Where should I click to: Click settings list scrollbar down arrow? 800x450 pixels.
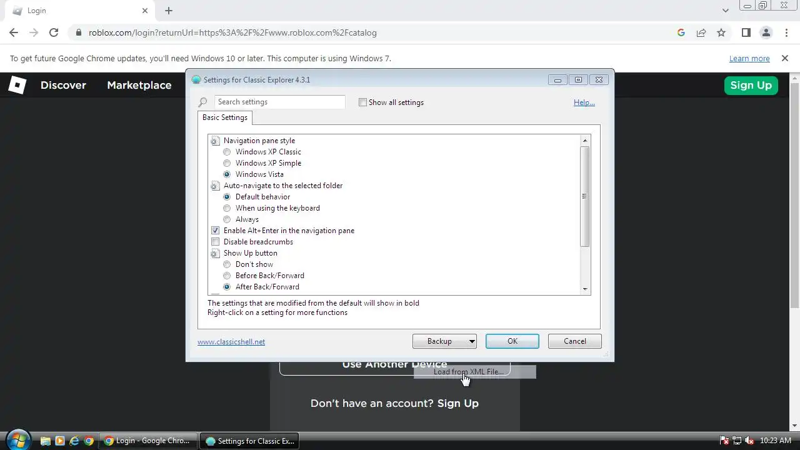tap(585, 289)
